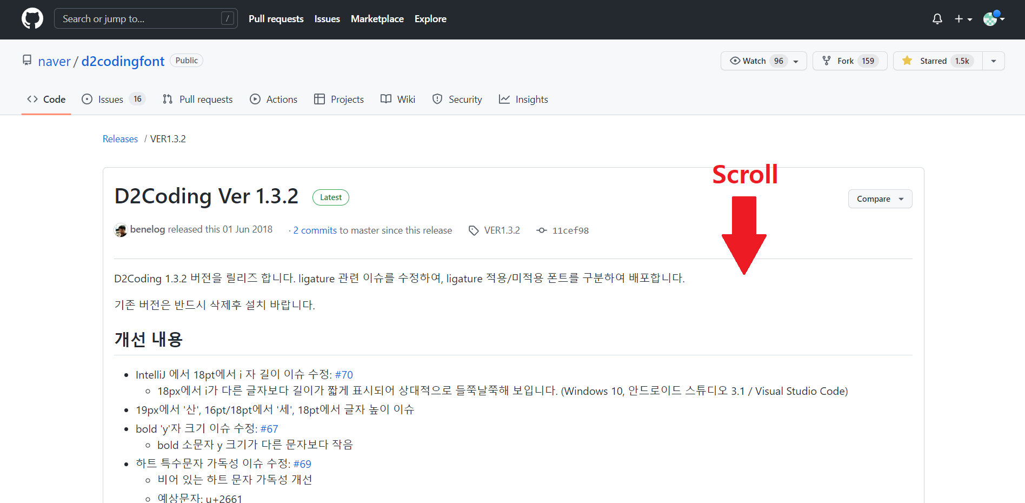Click the Security tab shield icon

pyautogui.click(x=437, y=99)
